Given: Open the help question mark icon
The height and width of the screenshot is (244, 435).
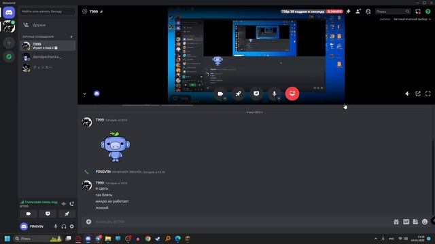Looking at the screenshot, I should pos(428,12).
